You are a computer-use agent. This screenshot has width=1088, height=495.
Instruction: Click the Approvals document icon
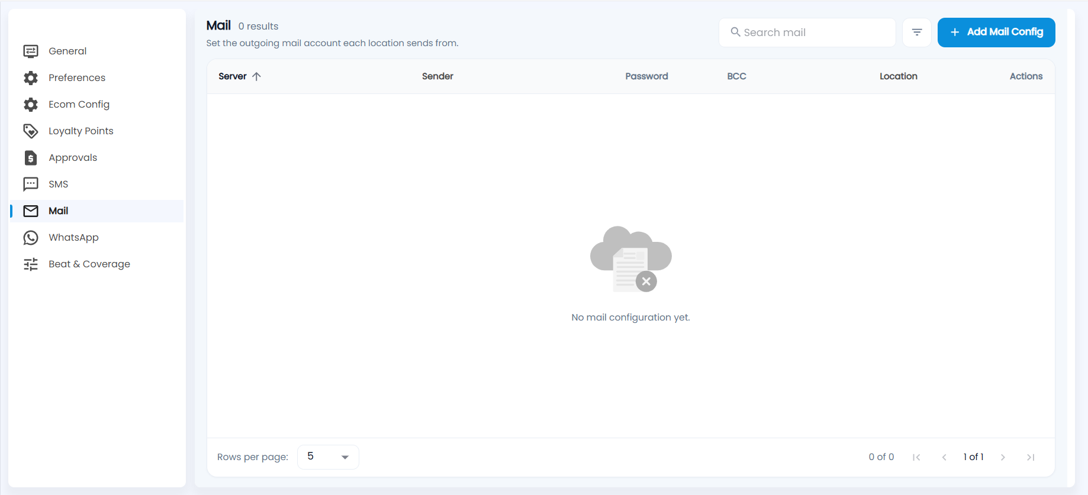click(31, 158)
